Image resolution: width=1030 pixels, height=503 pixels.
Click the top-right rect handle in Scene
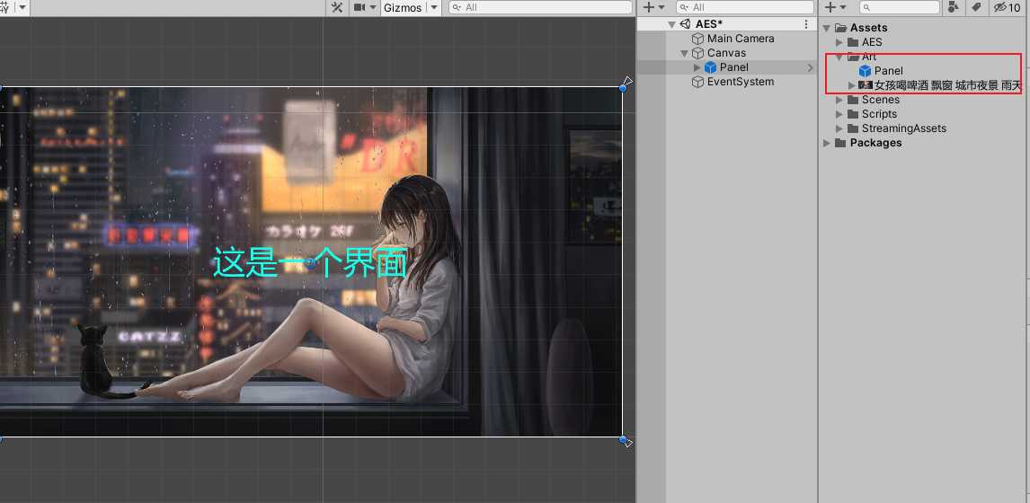tap(623, 87)
